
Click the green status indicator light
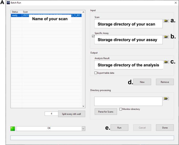coord(12,129)
